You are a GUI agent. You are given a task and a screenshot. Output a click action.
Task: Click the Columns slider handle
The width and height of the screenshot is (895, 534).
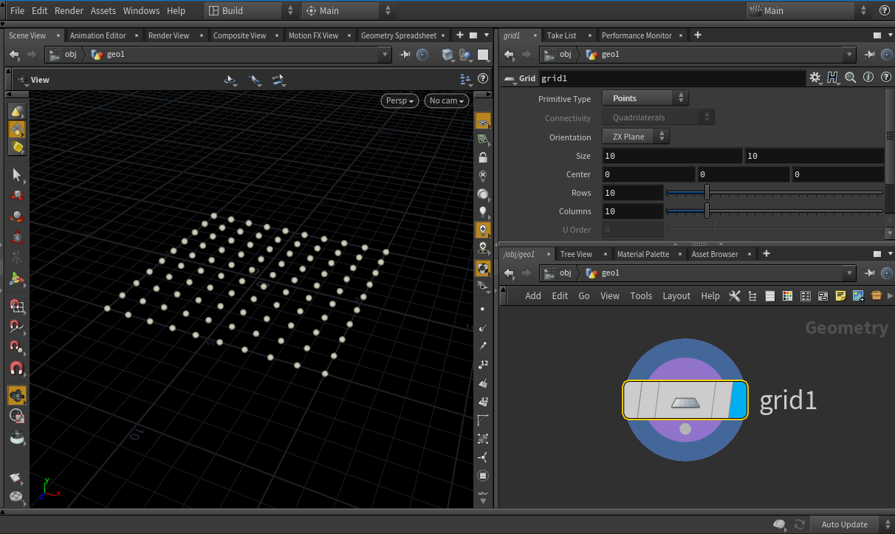pyautogui.click(x=707, y=211)
